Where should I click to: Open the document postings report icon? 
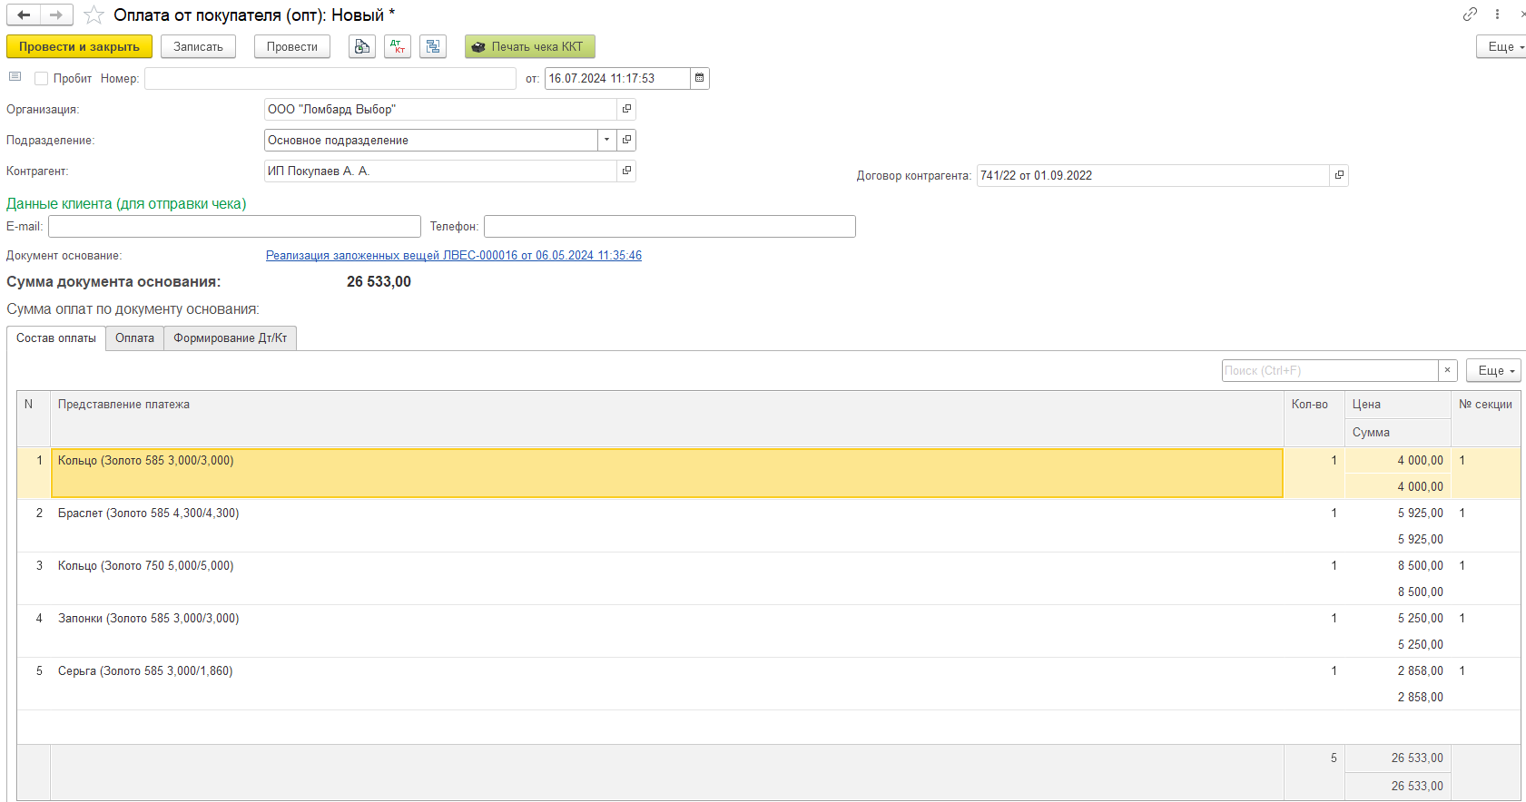point(362,46)
